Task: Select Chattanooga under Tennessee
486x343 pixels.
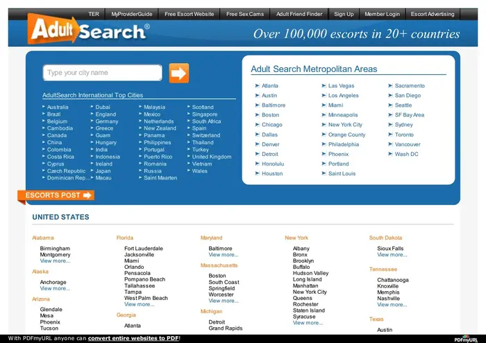Action: [x=393, y=280]
